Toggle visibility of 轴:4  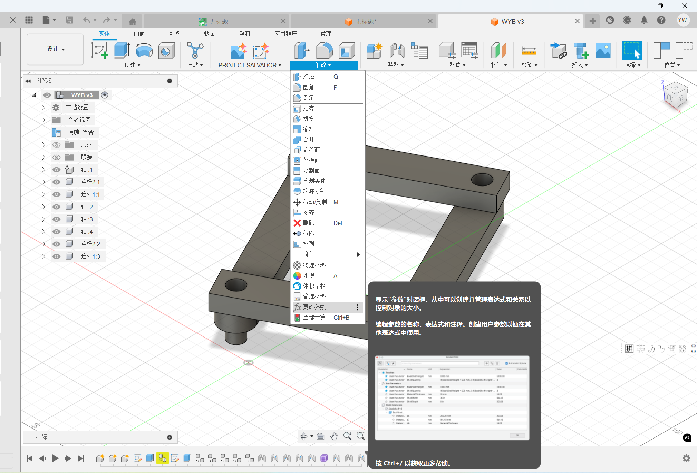[56, 232]
